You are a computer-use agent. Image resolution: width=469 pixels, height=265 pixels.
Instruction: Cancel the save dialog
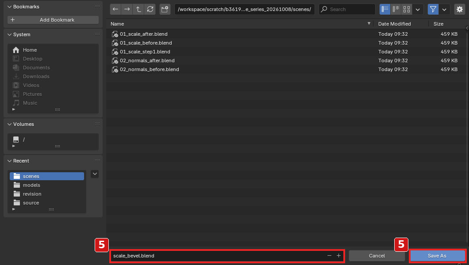pos(377,256)
